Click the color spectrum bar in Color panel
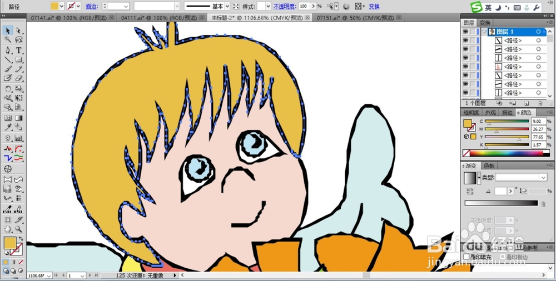556x281 pixels. click(507, 153)
